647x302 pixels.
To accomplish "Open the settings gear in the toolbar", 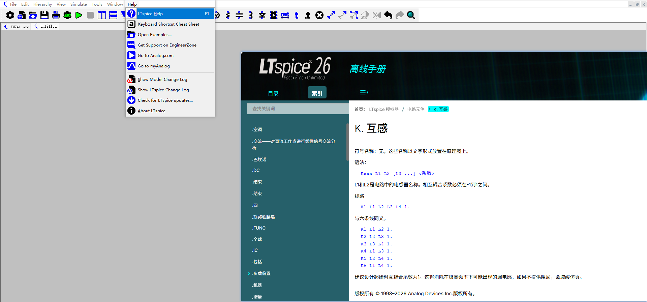I will coord(10,15).
